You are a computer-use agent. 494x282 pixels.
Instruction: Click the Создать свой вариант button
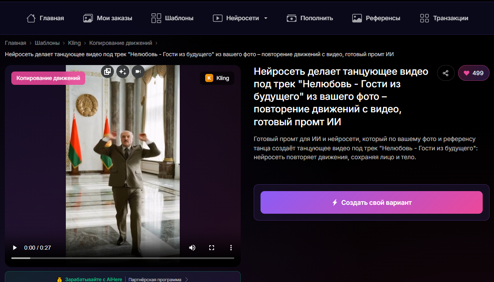click(371, 202)
